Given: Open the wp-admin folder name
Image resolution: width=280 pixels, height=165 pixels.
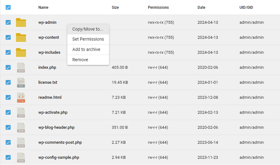Looking at the screenshot, I should click(x=47, y=22).
